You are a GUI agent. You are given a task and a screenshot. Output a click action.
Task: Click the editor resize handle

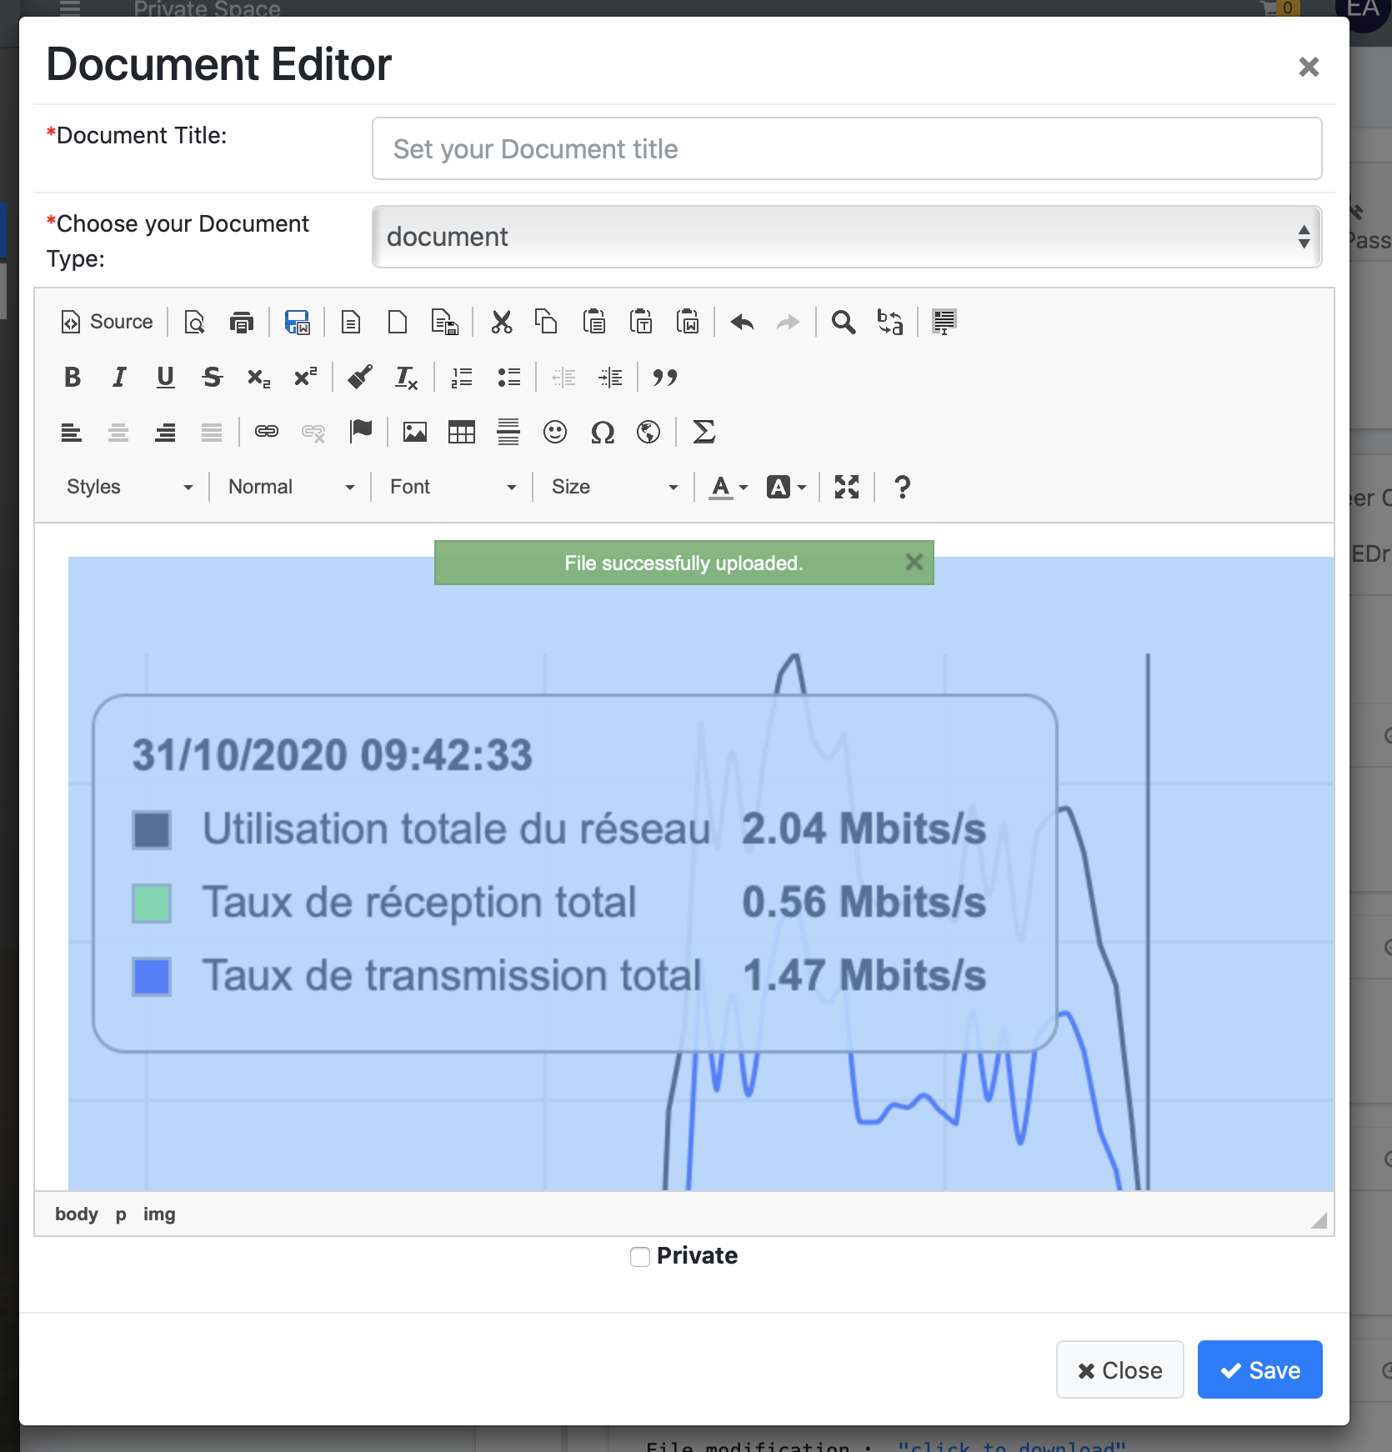coord(1319,1220)
